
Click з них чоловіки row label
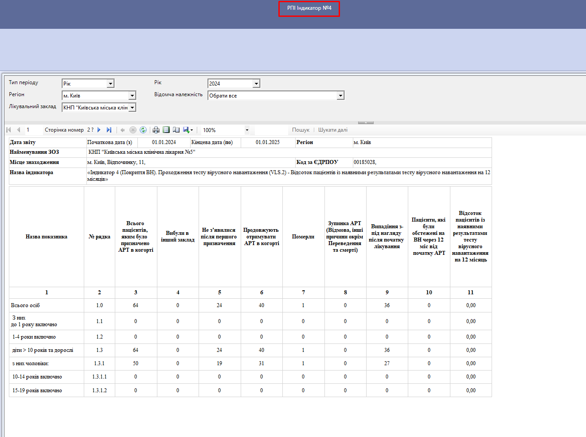pos(31,363)
